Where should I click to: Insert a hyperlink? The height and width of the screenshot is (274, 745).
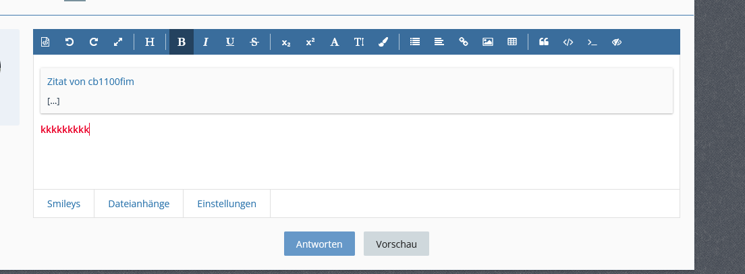pyautogui.click(x=464, y=42)
